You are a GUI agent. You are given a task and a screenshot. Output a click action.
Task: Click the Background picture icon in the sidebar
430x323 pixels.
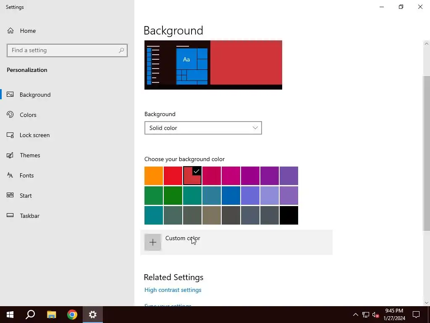click(10, 95)
